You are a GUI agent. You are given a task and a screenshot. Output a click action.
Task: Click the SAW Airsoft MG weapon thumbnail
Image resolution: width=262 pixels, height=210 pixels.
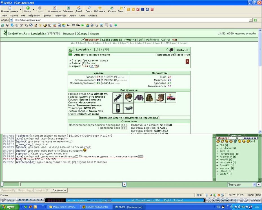[118, 98]
